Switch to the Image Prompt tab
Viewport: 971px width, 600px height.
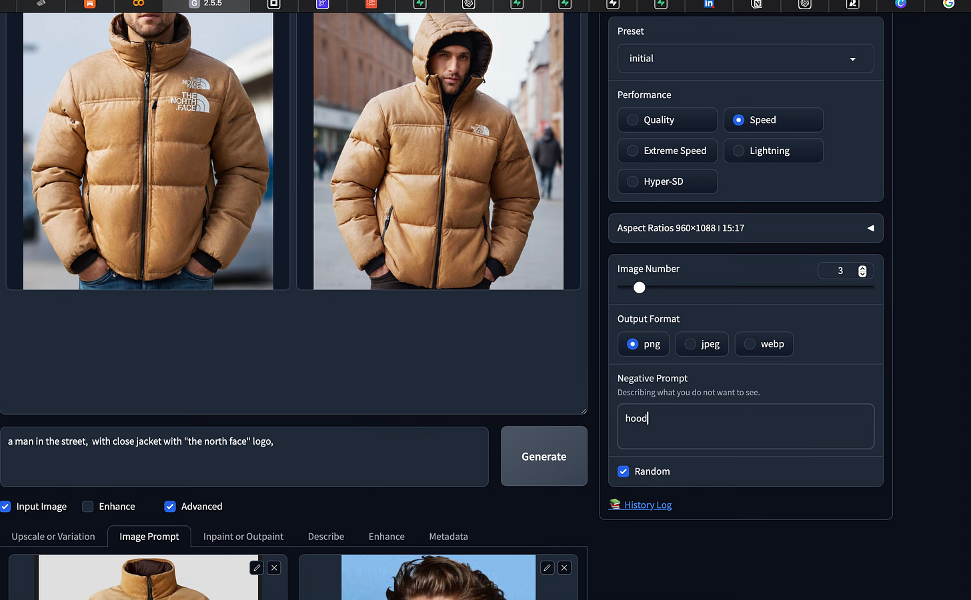pos(149,537)
